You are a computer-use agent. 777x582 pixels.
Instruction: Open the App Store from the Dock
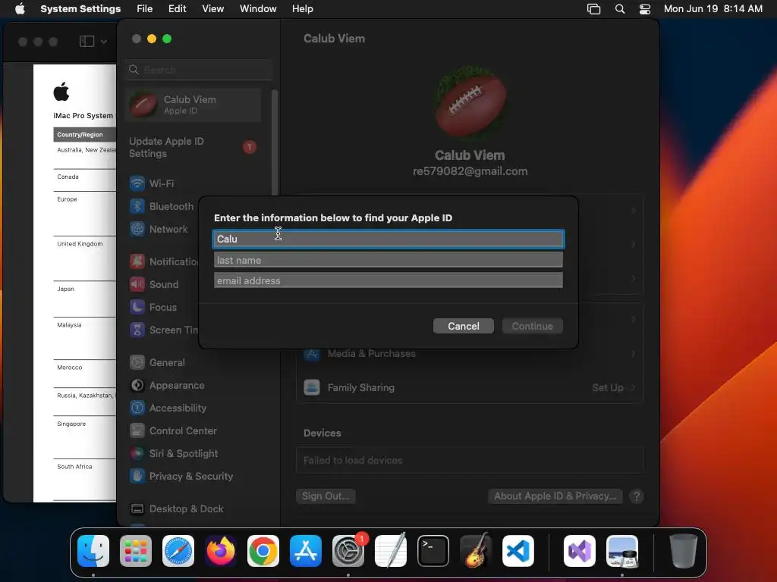click(x=306, y=551)
